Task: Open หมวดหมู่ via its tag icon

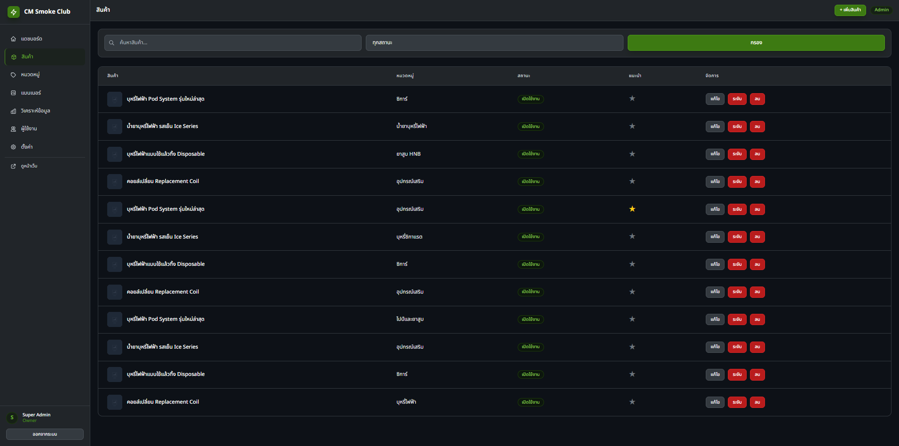Action: (x=13, y=75)
